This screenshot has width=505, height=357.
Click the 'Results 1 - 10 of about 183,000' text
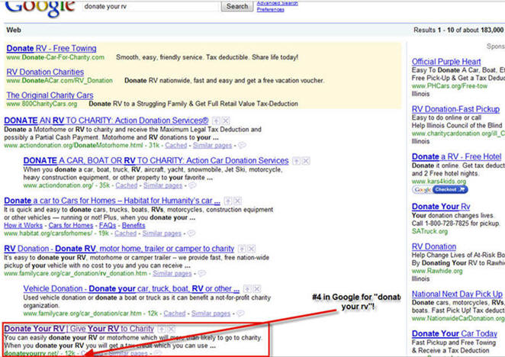click(458, 30)
